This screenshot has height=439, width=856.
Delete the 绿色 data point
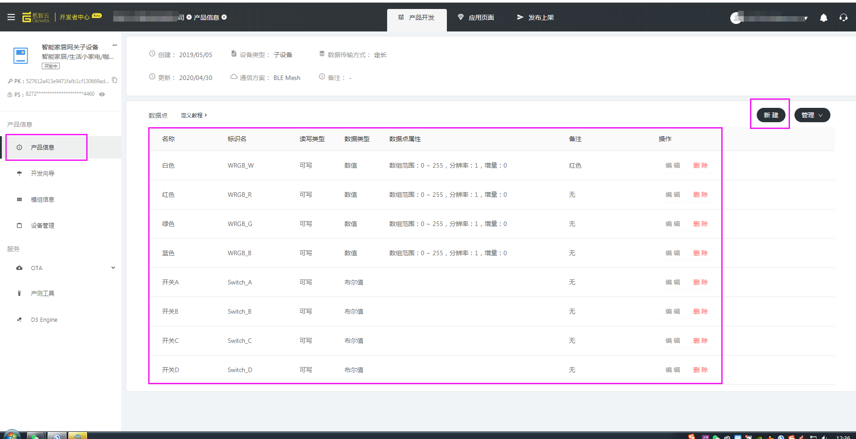tap(701, 224)
